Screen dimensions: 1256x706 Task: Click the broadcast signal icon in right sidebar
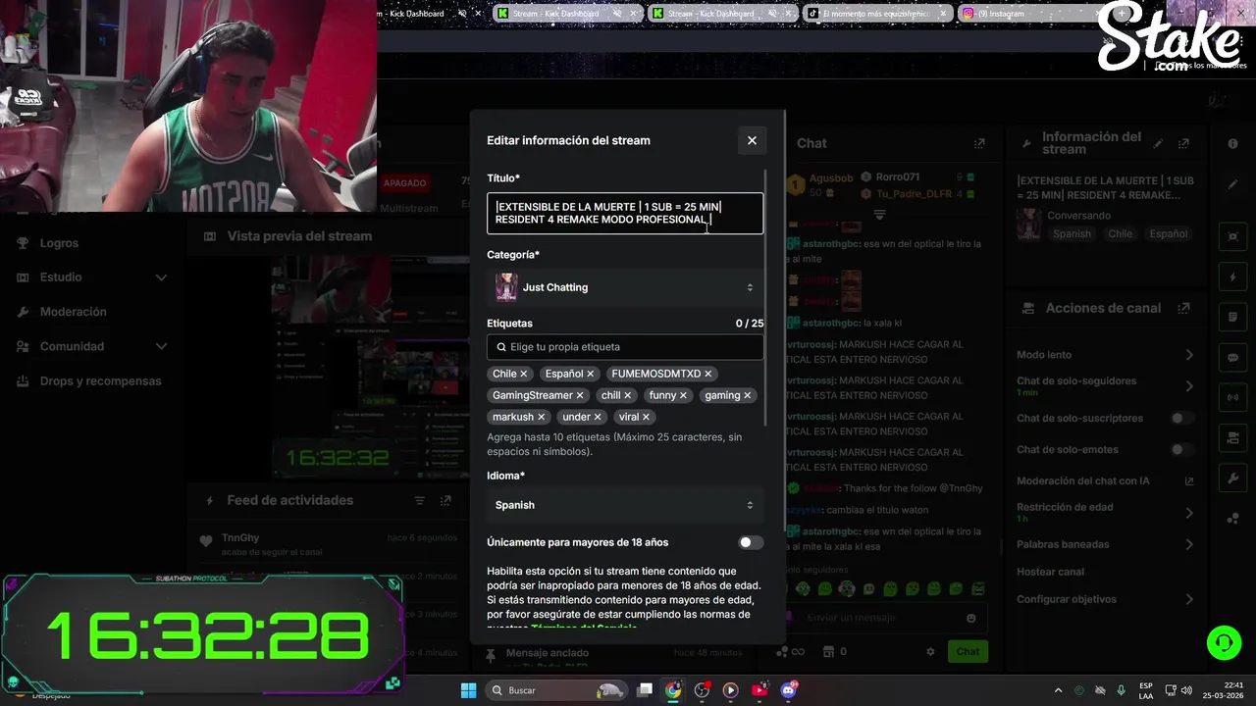[x=1233, y=398]
